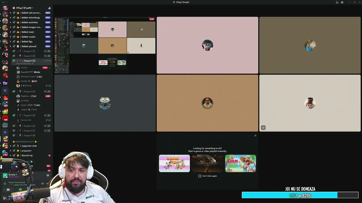The height and width of the screenshot is (203, 362).
Task: Join the Support [4] voice channel
Action: [x=31, y=91]
